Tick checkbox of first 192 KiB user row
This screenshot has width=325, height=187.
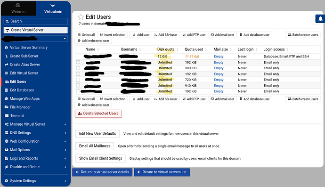pos(78,62)
